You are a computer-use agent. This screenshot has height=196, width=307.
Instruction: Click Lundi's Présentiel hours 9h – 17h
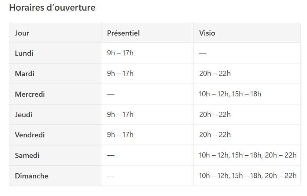point(120,53)
